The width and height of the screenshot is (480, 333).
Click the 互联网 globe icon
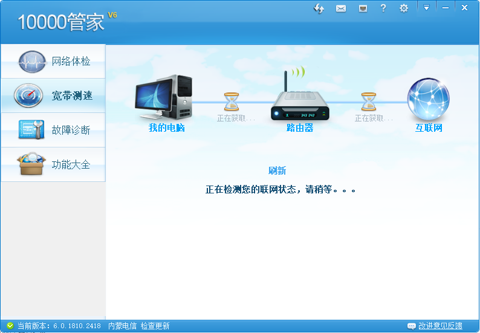tap(428, 99)
